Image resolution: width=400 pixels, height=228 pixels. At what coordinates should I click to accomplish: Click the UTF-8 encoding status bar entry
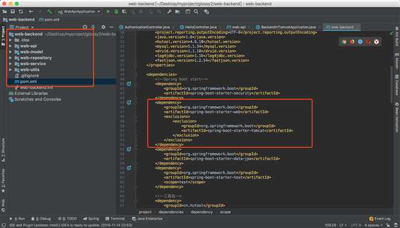pos(356,226)
